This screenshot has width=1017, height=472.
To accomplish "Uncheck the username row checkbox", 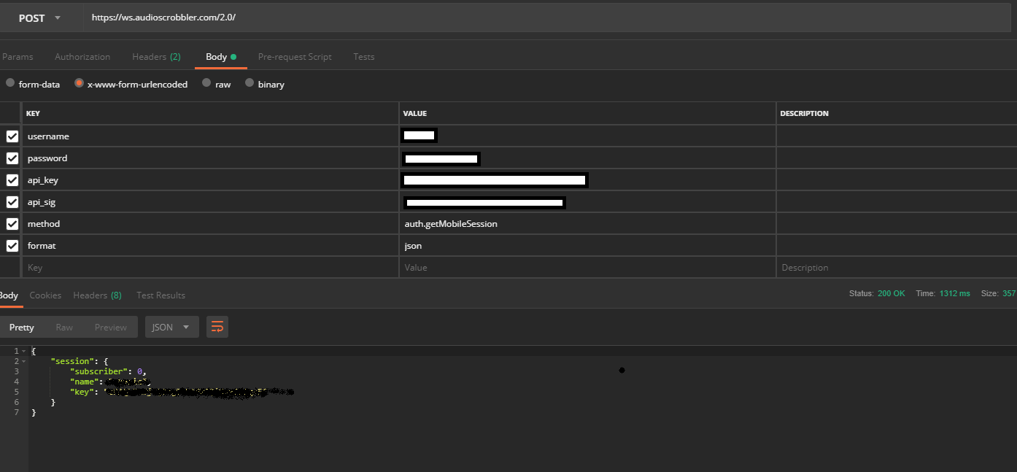I will (x=12, y=136).
